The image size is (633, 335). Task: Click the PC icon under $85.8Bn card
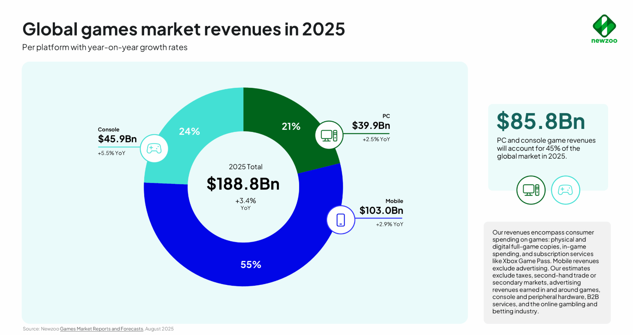point(531,190)
